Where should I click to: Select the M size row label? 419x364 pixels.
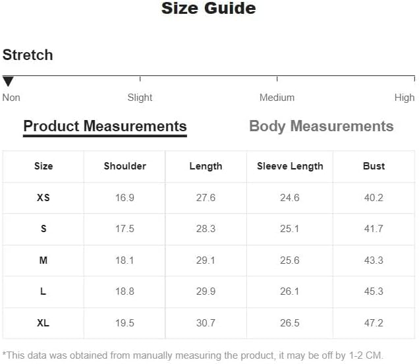coord(43,260)
